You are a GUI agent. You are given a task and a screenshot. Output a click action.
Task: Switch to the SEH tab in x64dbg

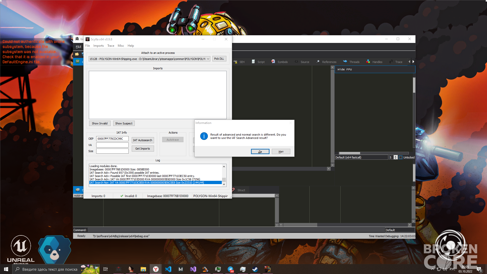(x=239, y=62)
